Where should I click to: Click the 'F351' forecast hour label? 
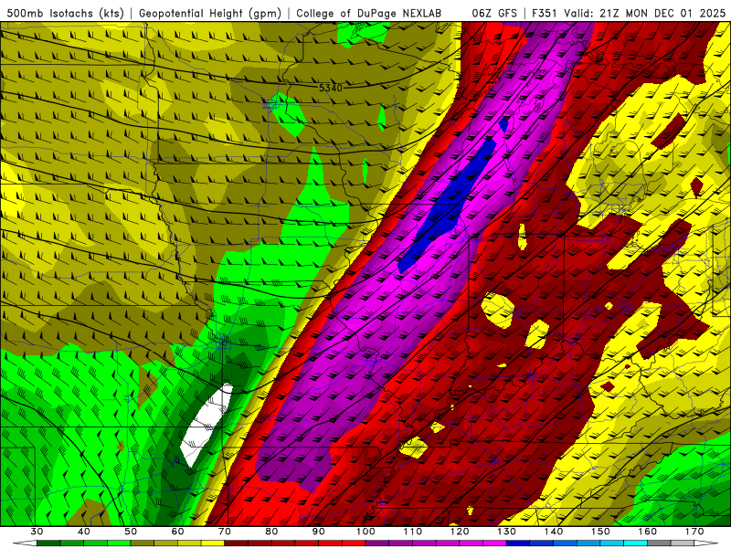point(545,14)
